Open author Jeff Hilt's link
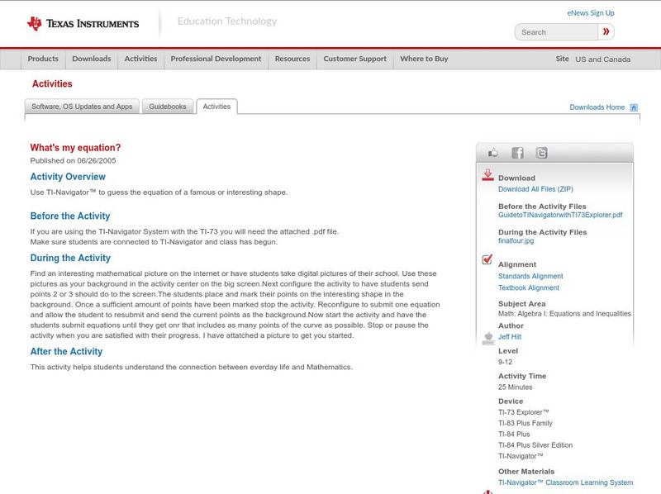661x494 pixels. coord(510,337)
